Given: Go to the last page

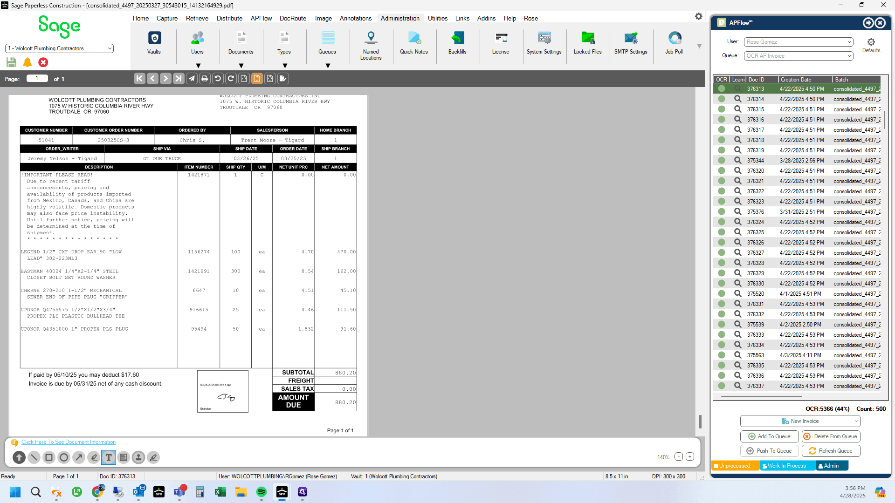Looking at the screenshot, I should (x=179, y=79).
